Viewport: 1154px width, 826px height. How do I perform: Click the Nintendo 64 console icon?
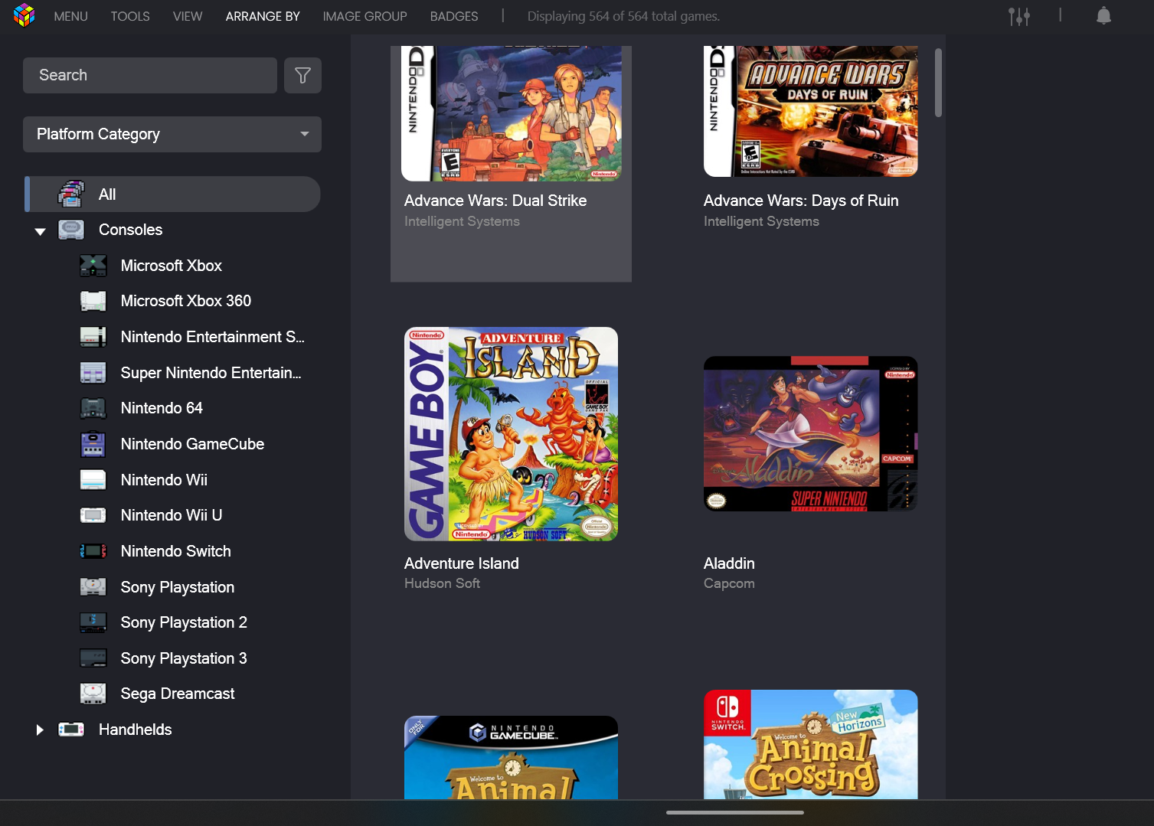click(x=93, y=408)
